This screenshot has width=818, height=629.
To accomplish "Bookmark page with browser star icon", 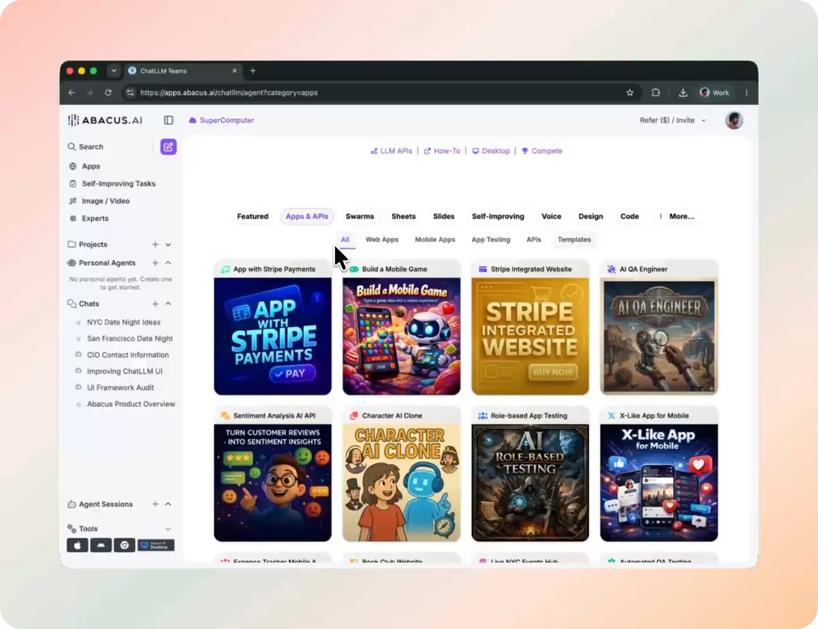I will tap(630, 93).
